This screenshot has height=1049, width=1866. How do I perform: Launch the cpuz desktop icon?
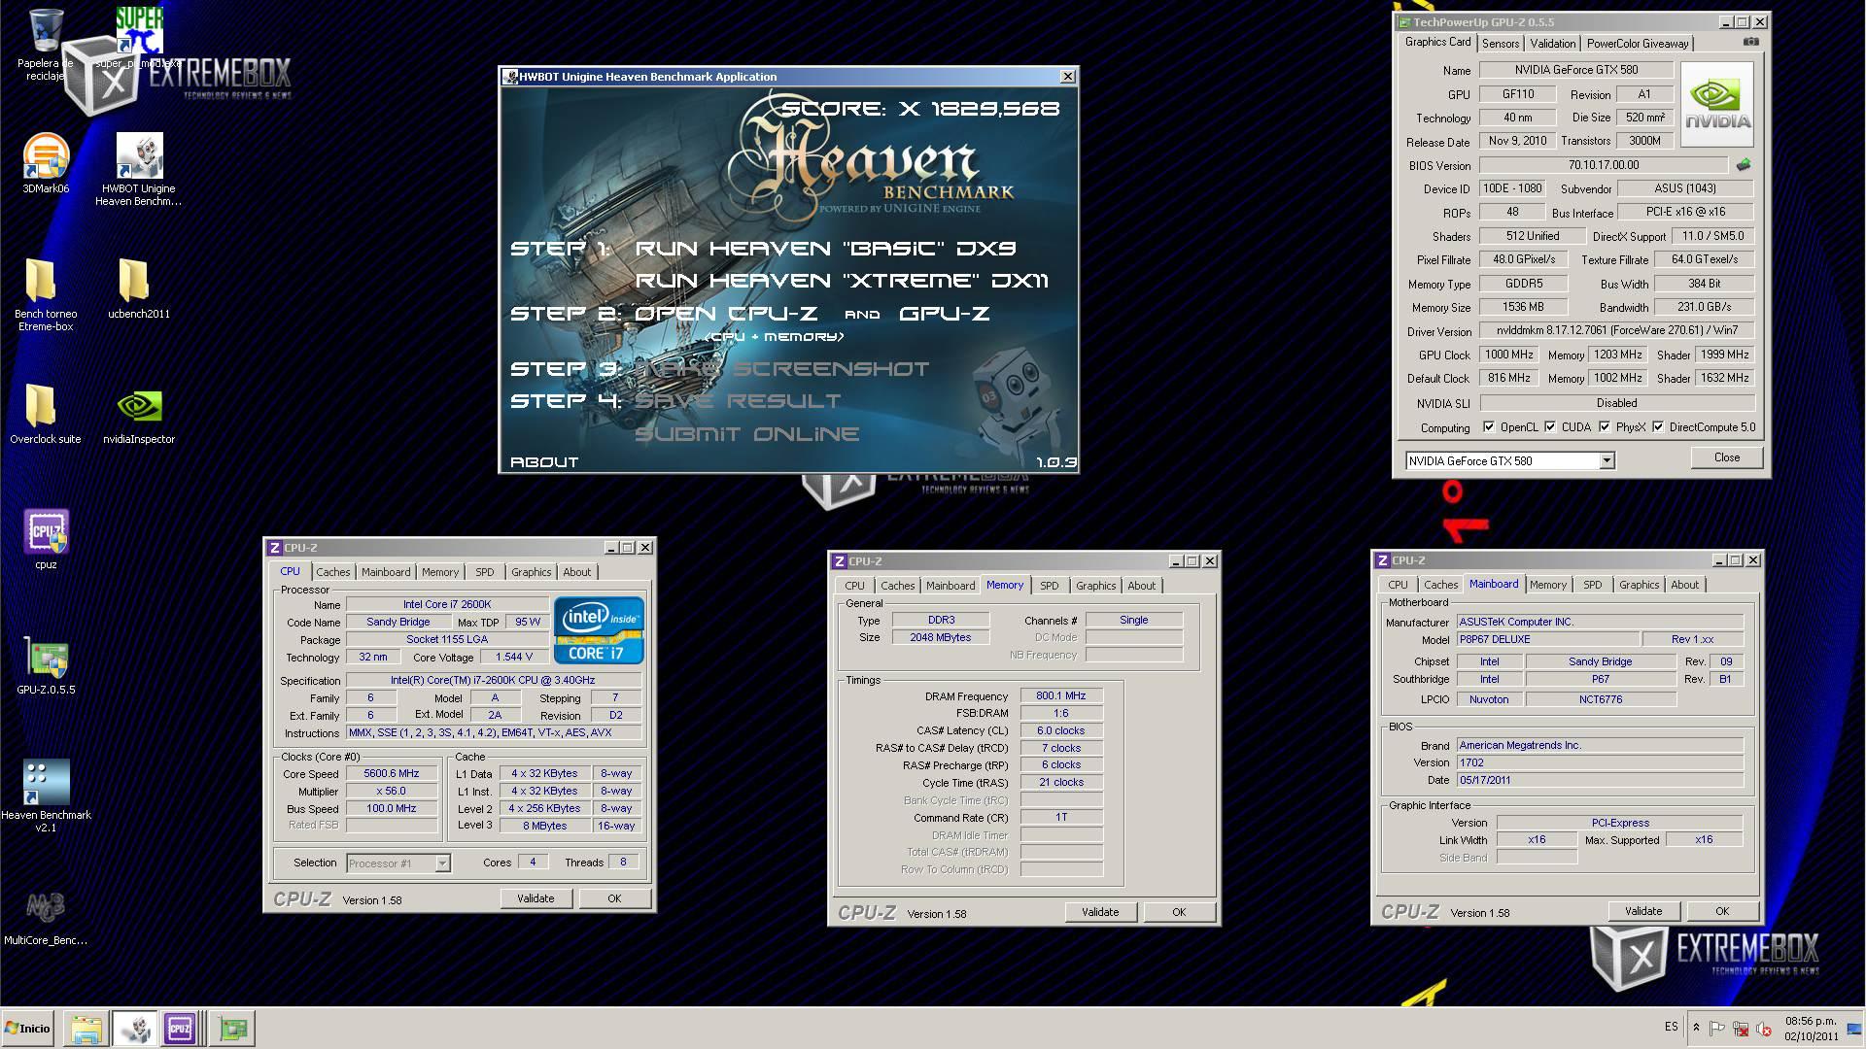click(x=46, y=539)
